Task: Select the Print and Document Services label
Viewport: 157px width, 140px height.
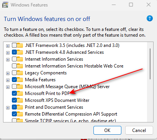Action: (x=54, y=107)
